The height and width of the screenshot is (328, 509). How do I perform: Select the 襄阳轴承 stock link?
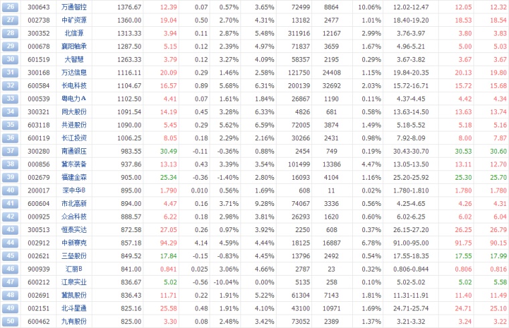click(x=74, y=46)
